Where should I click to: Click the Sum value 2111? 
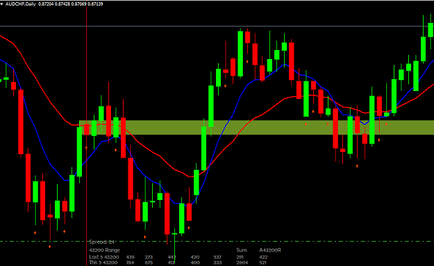pyautogui.click(x=240, y=257)
